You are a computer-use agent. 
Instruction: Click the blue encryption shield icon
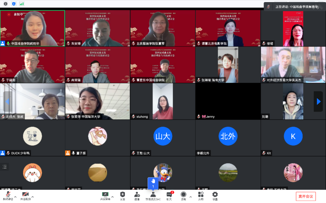click(14, 3)
